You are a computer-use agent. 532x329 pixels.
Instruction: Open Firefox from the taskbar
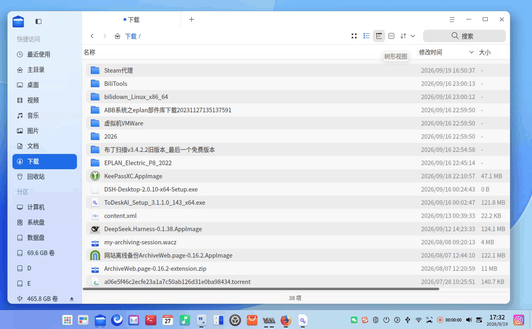[x=285, y=320]
